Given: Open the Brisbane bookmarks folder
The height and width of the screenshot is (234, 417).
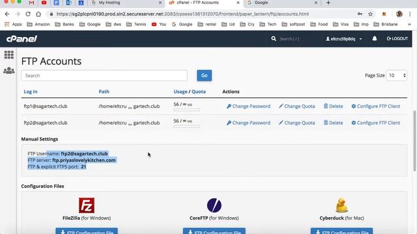Looking at the screenshot, I should (386, 24).
